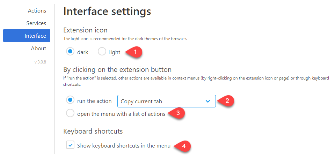Click the 'By clicking on the extension button' heading
Image resolution: width=335 pixels, height=158 pixels.
click(117, 70)
